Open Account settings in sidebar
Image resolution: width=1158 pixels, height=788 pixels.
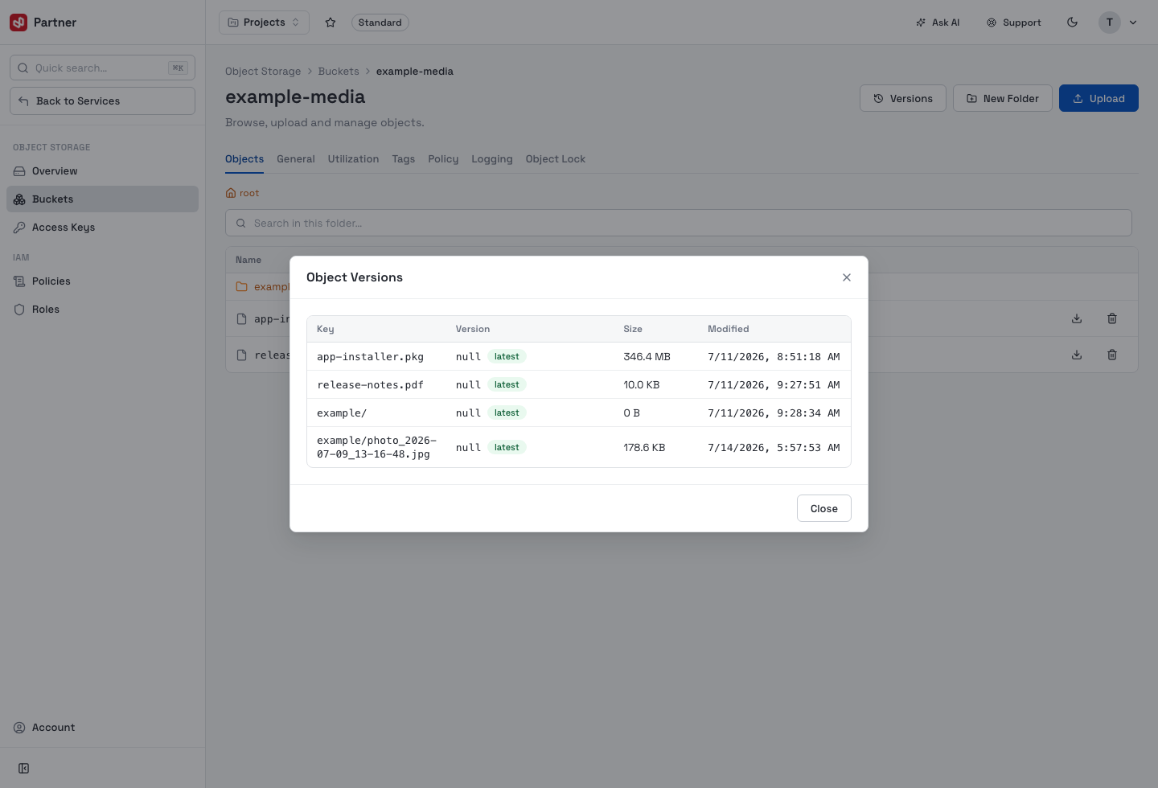(x=102, y=728)
